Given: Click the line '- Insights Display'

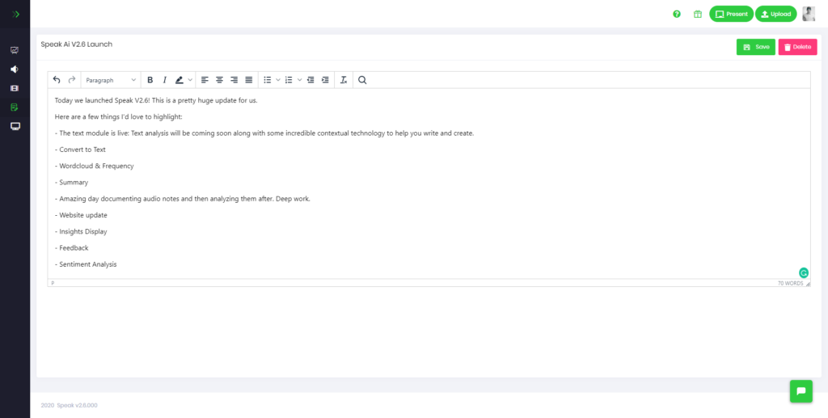Looking at the screenshot, I should 81,231.
